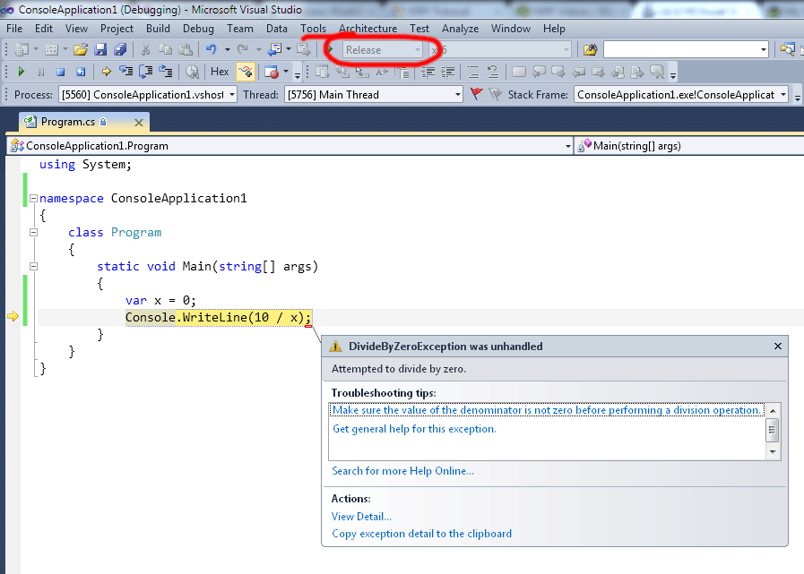Viewport: 804px width, 574px height.
Task: Click the yellow current statement arrow in margin
Action: click(13, 317)
